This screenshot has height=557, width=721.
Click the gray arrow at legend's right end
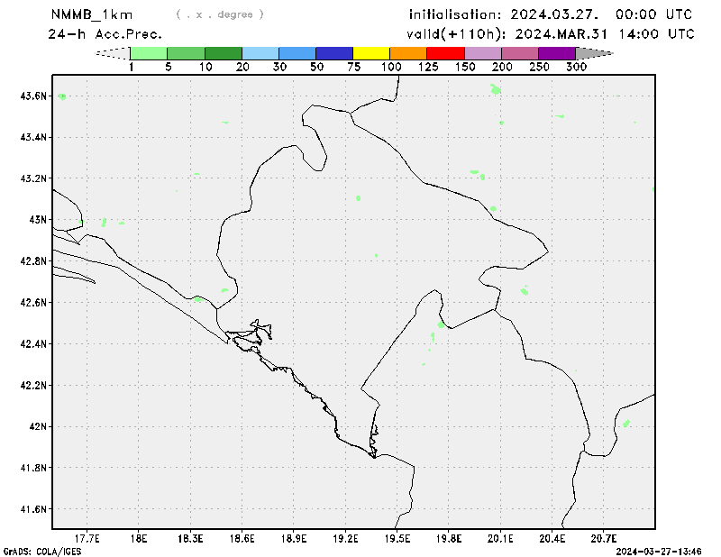(593, 53)
